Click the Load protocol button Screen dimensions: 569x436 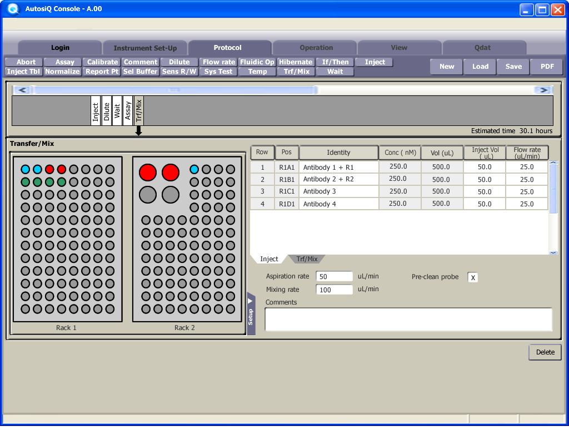point(480,67)
